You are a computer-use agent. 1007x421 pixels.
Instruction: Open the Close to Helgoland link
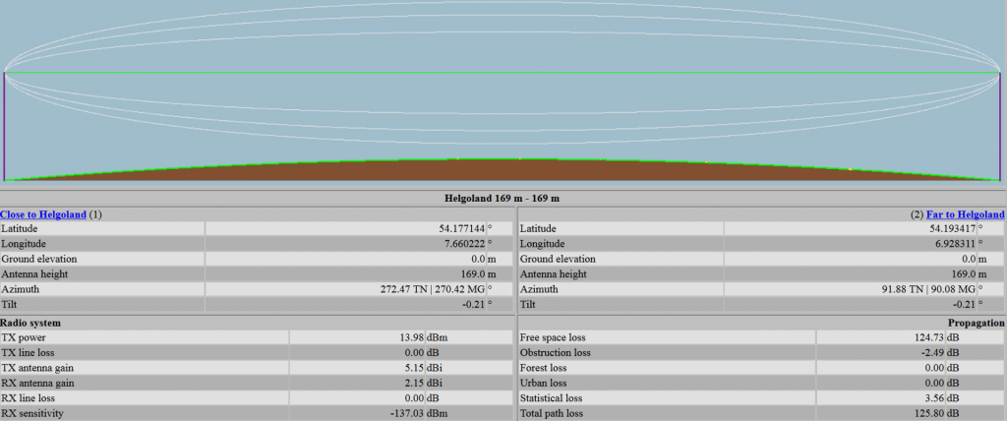click(42, 213)
